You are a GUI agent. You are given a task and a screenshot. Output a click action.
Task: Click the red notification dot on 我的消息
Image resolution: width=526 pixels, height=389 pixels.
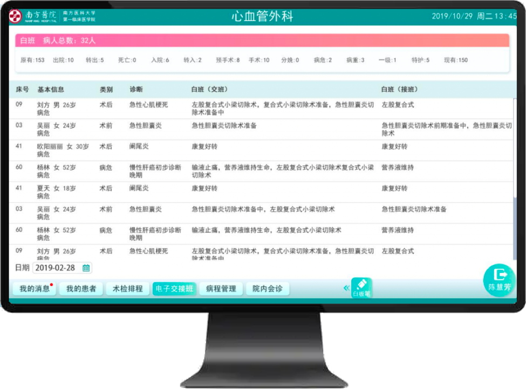pos(51,284)
